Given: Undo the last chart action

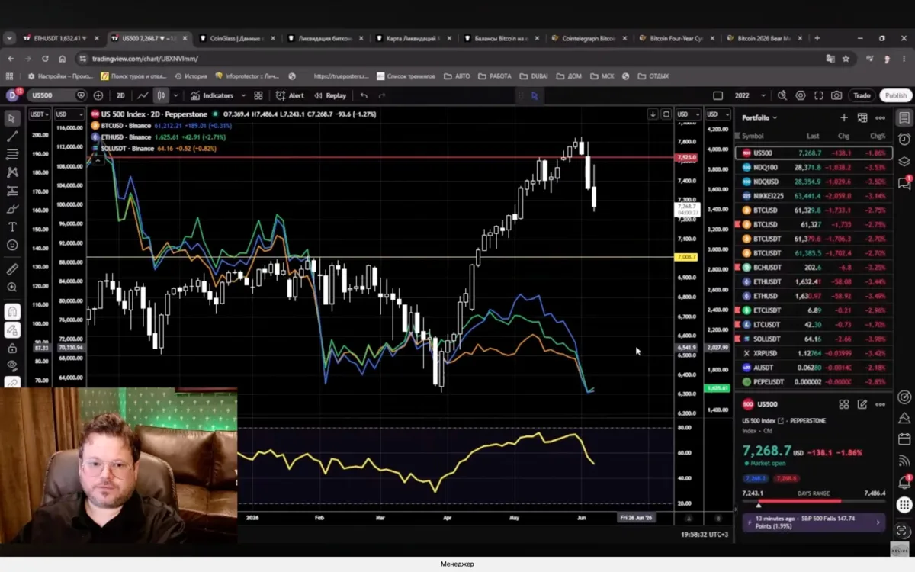Looking at the screenshot, I should (x=364, y=95).
